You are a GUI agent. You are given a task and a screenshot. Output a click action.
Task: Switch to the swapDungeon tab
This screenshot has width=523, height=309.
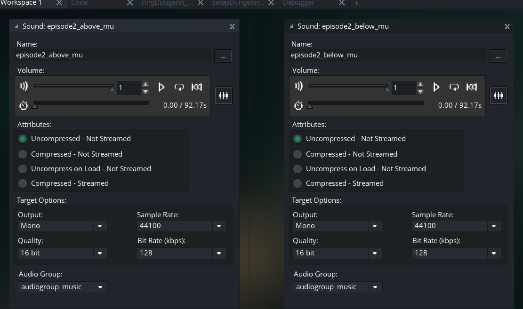tap(238, 3)
